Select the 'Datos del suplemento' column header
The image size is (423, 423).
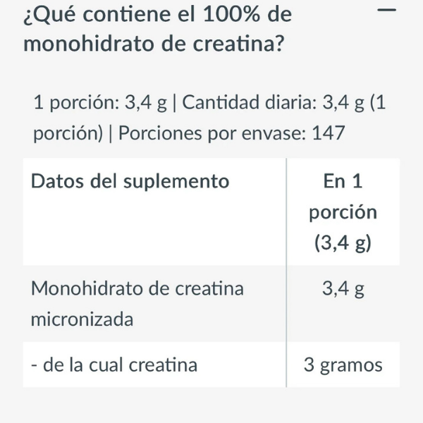(x=130, y=181)
